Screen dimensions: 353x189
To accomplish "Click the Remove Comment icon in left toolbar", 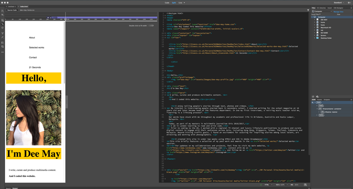I will pyautogui.click(x=3, y=46).
